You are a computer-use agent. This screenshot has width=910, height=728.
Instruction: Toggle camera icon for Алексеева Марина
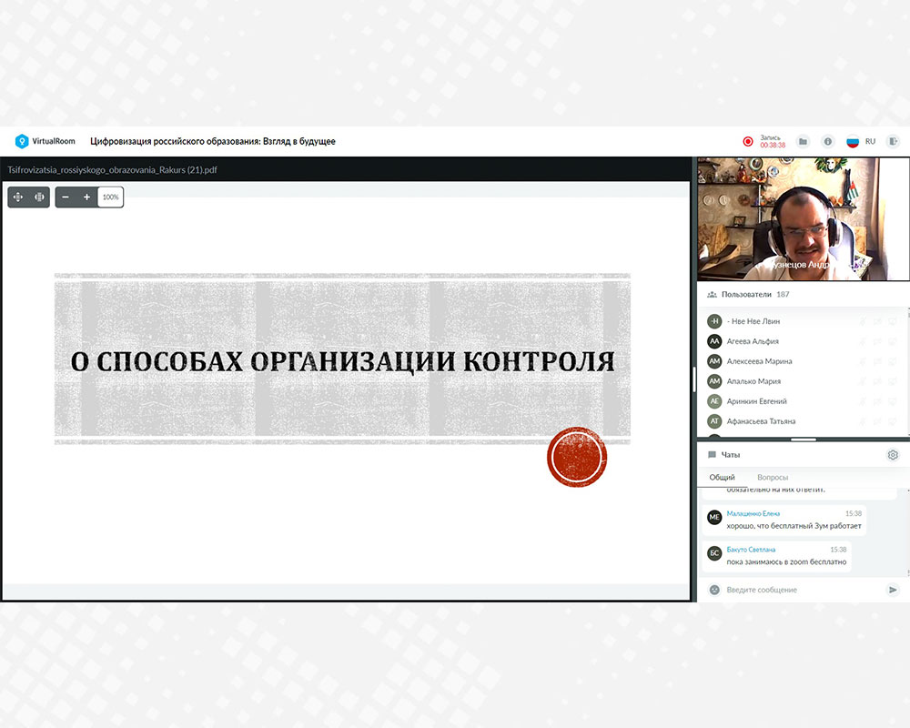coord(877,361)
